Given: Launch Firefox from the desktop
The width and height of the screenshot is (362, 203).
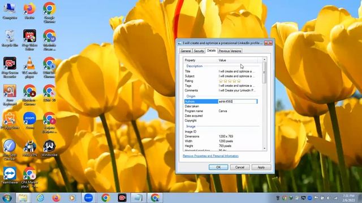Looking at the screenshot, I should [x=29, y=11].
